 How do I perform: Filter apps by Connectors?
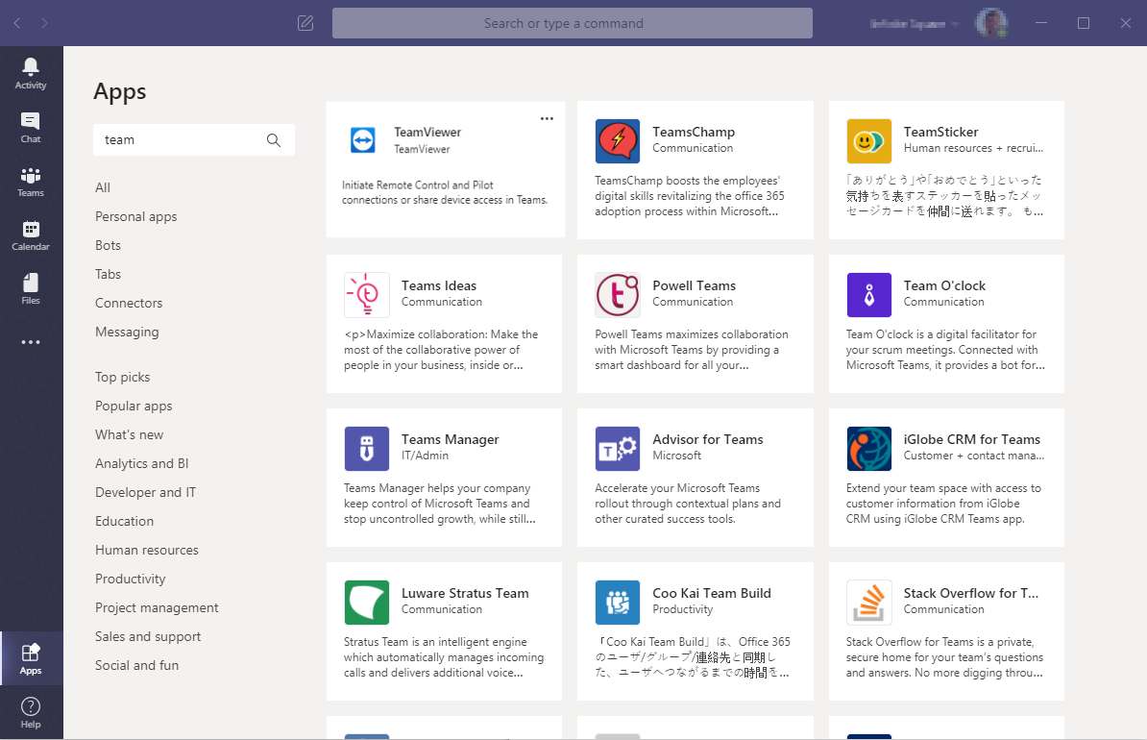(x=129, y=303)
